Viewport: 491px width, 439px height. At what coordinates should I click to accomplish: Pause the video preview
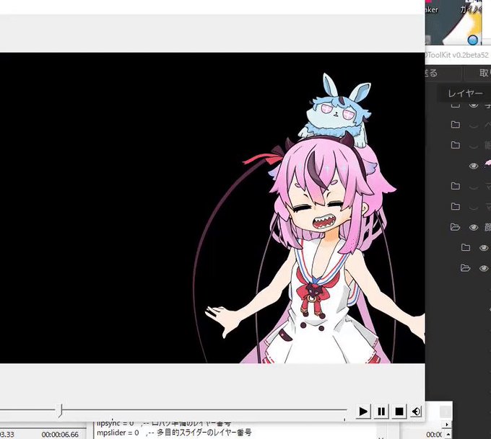[x=381, y=411]
